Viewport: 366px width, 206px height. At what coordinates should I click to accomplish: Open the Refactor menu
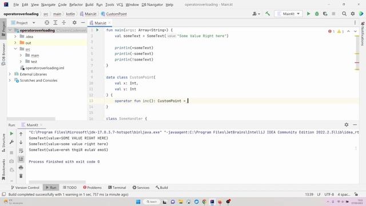[76, 5]
